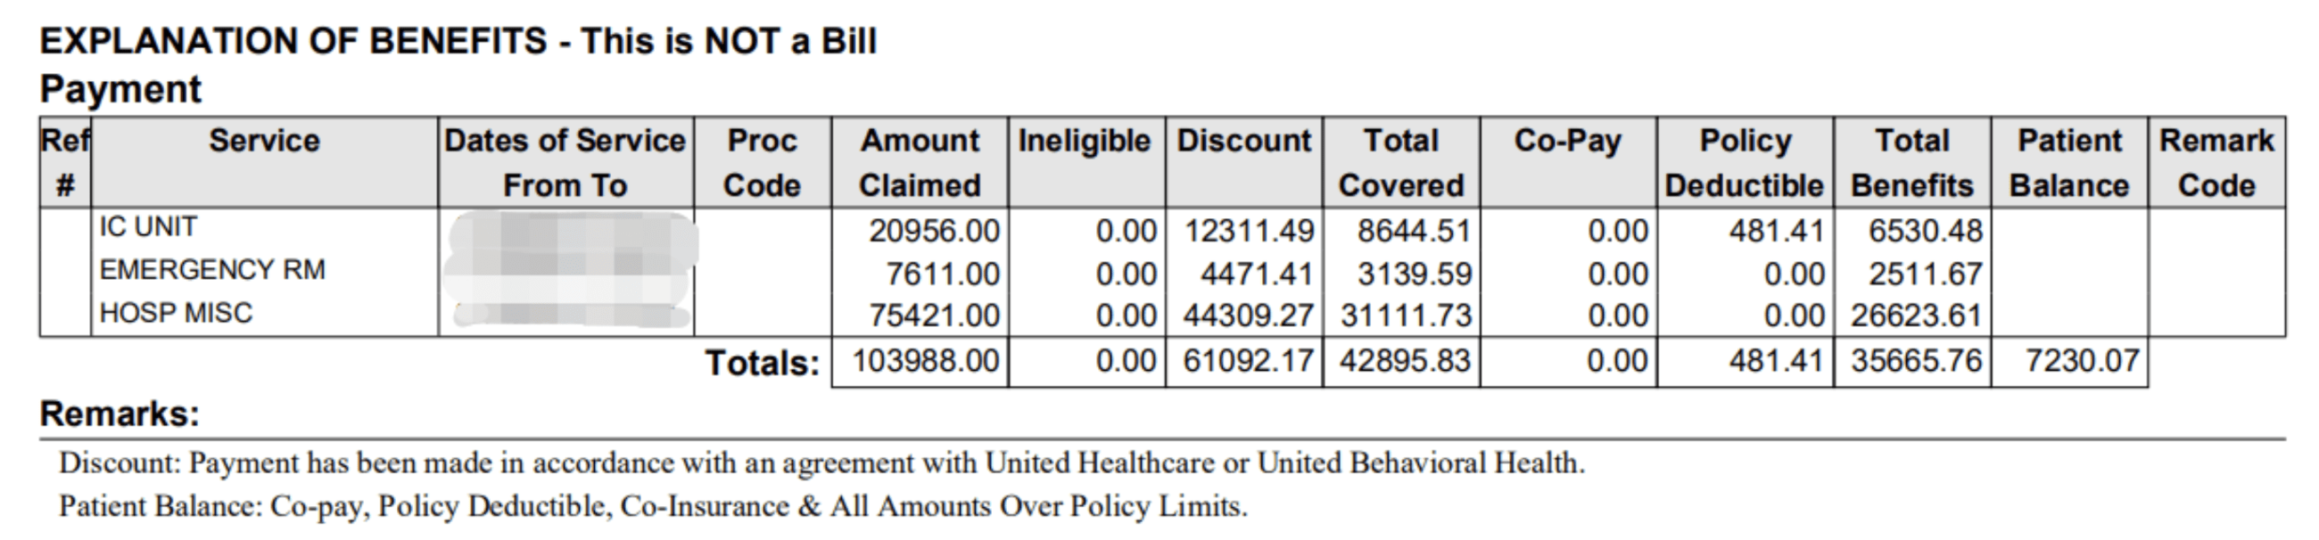Screen dimensions: 2319x540
Task: Click the Discount remark about United Healthcare
Action: [821, 462]
